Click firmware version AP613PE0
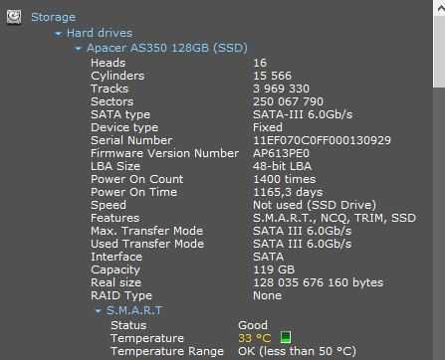Screen dimensions: 445x360 tap(281, 153)
